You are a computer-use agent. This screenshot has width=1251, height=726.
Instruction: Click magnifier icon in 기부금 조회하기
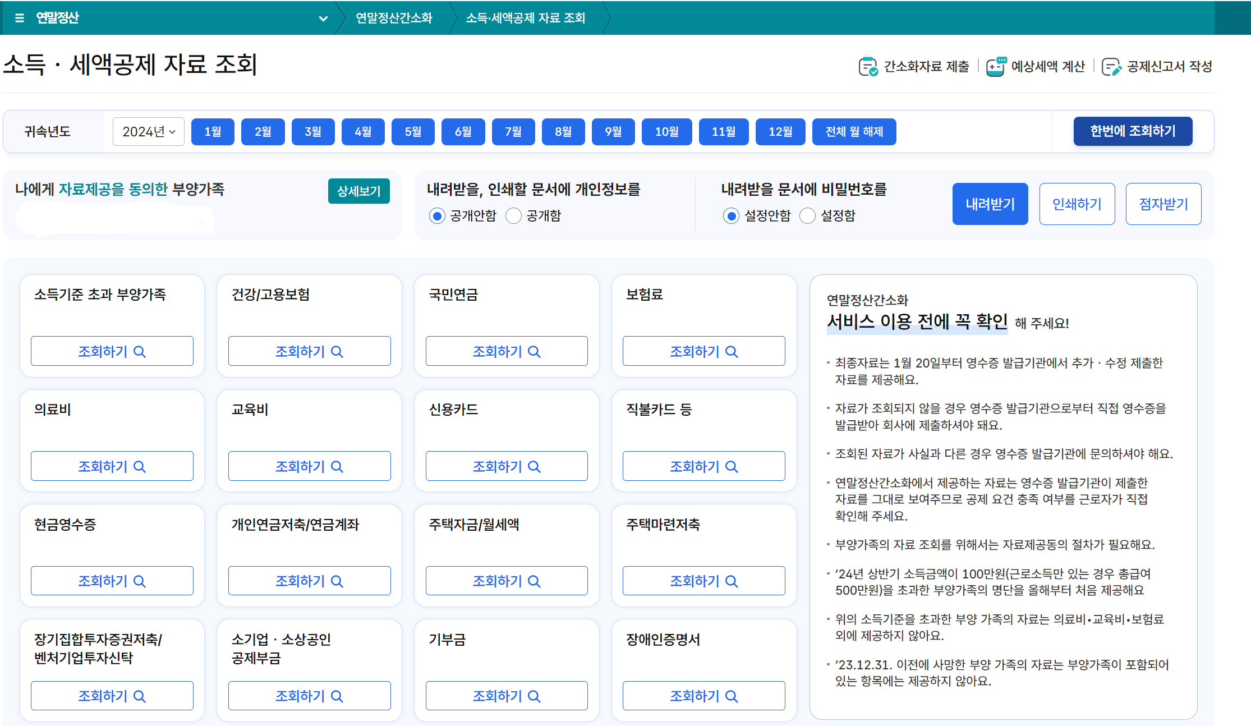pos(535,696)
